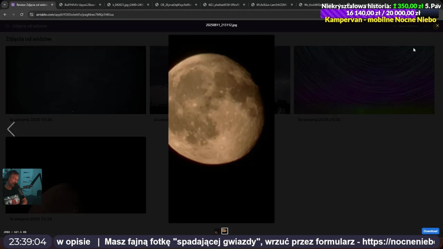Click the browser back arrow
This screenshot has height=249, width=443.
click(x=5, y=15)
